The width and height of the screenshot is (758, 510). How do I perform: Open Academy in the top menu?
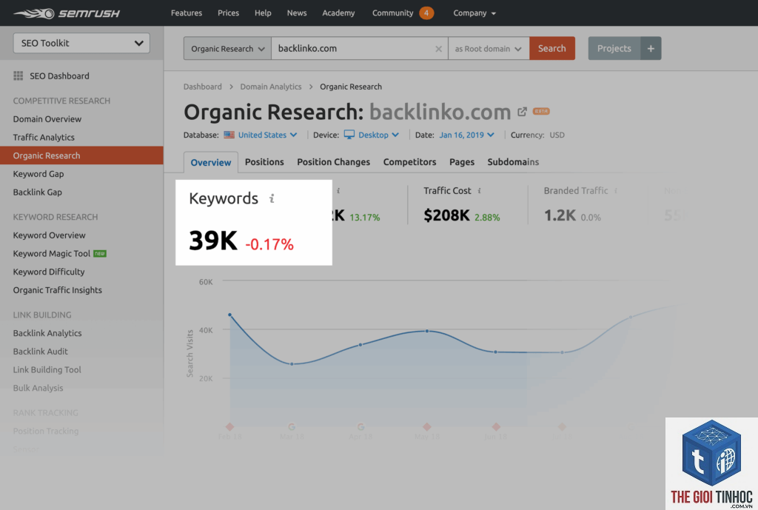(x=338, y=13)
